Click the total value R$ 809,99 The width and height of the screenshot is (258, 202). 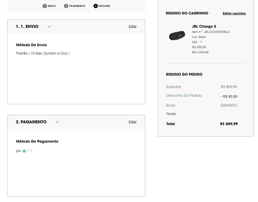[229, 124]
